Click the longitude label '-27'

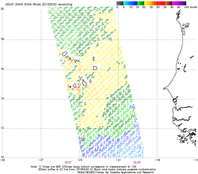41,160
